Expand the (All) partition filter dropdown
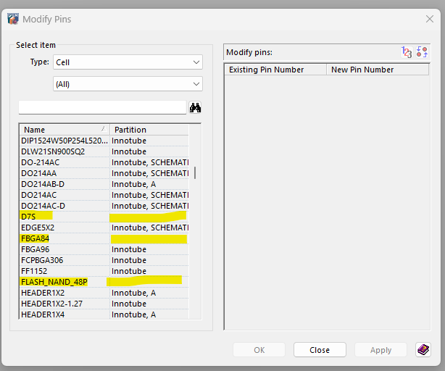This screenshot has height=371, width=445. point(128,84)
